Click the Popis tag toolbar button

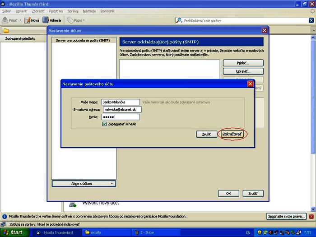[x=74, y=20]
